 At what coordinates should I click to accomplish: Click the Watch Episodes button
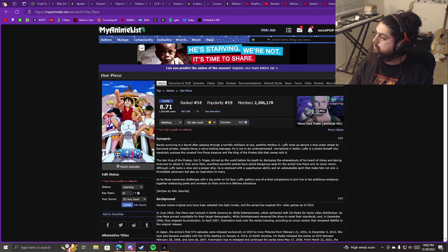click(x=128, y=167)
